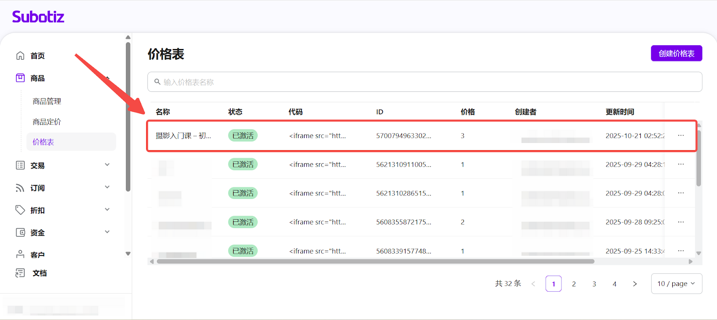
Task: Click the 输入价格表名称 search field
Action: (x=424, y=82)
